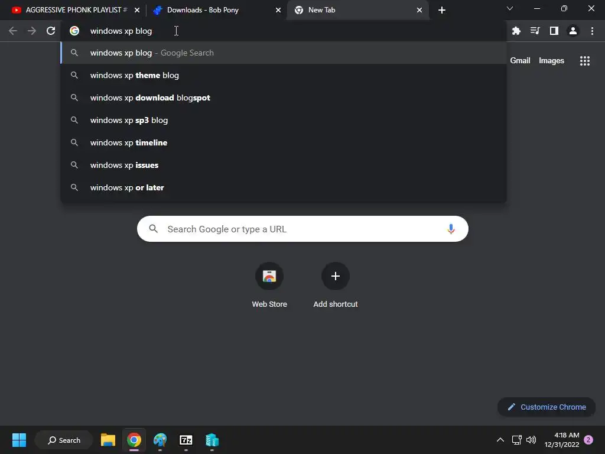Viewport: 605px width, 454px height.
Task: Choose suggestion windows xp timeline
Action: point(284,142)
